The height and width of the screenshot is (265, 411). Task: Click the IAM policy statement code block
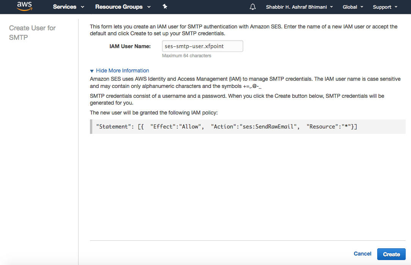coord(248,127)
